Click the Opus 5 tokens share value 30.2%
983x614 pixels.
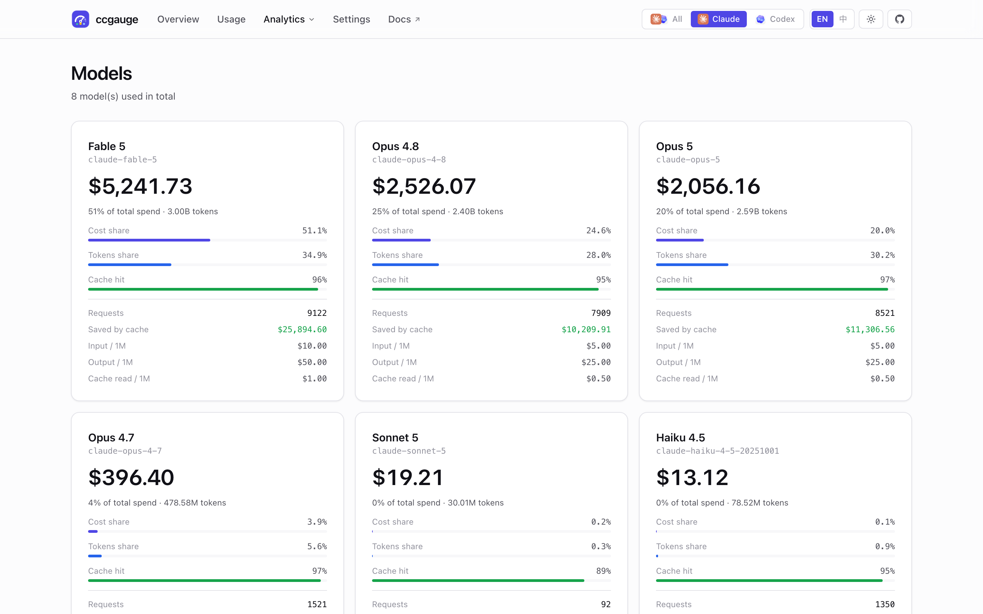coord(882,255)
